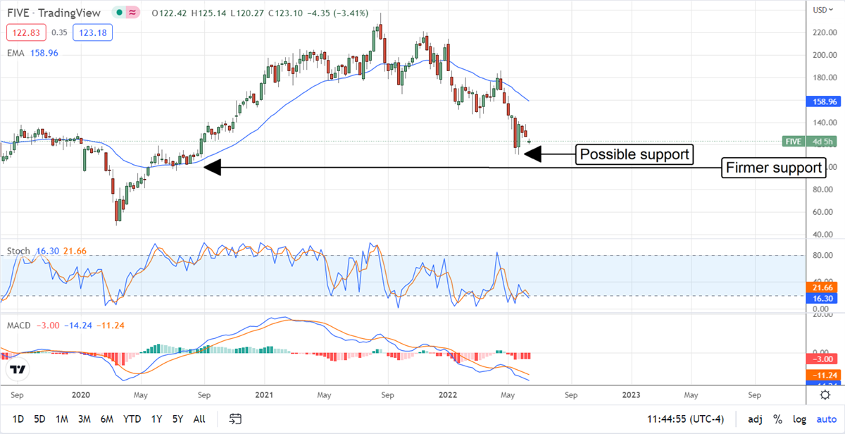Click the EMA indicator legend label

pyautogui.click(x=16, y=52)
